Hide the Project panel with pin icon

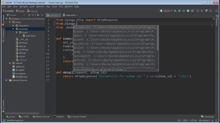[43, 15]
